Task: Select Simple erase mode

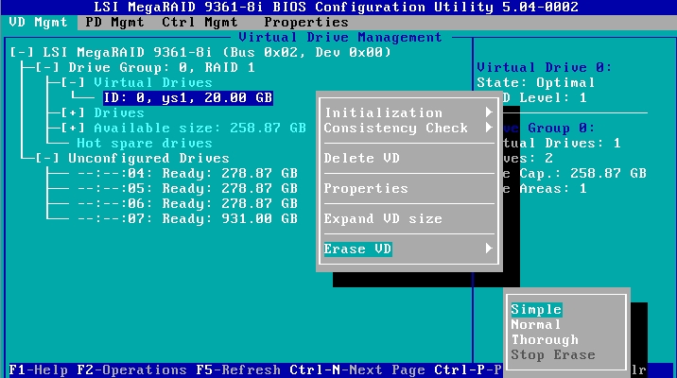Action: click(x=536, y=309)
